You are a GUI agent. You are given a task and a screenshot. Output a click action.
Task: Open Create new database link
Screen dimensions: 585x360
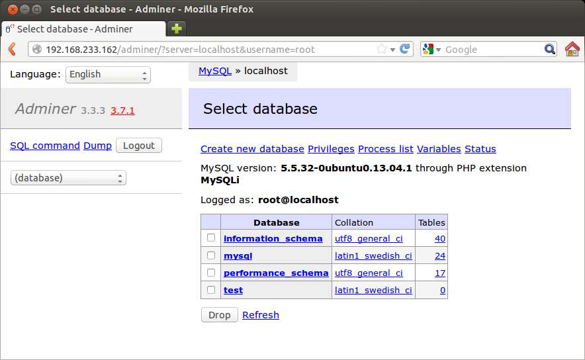(x=252, y=149)
